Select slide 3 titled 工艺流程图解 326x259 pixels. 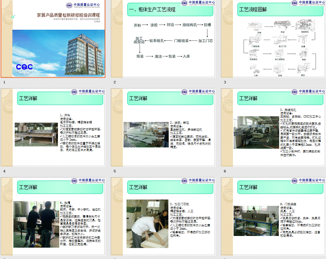(273, 39)
